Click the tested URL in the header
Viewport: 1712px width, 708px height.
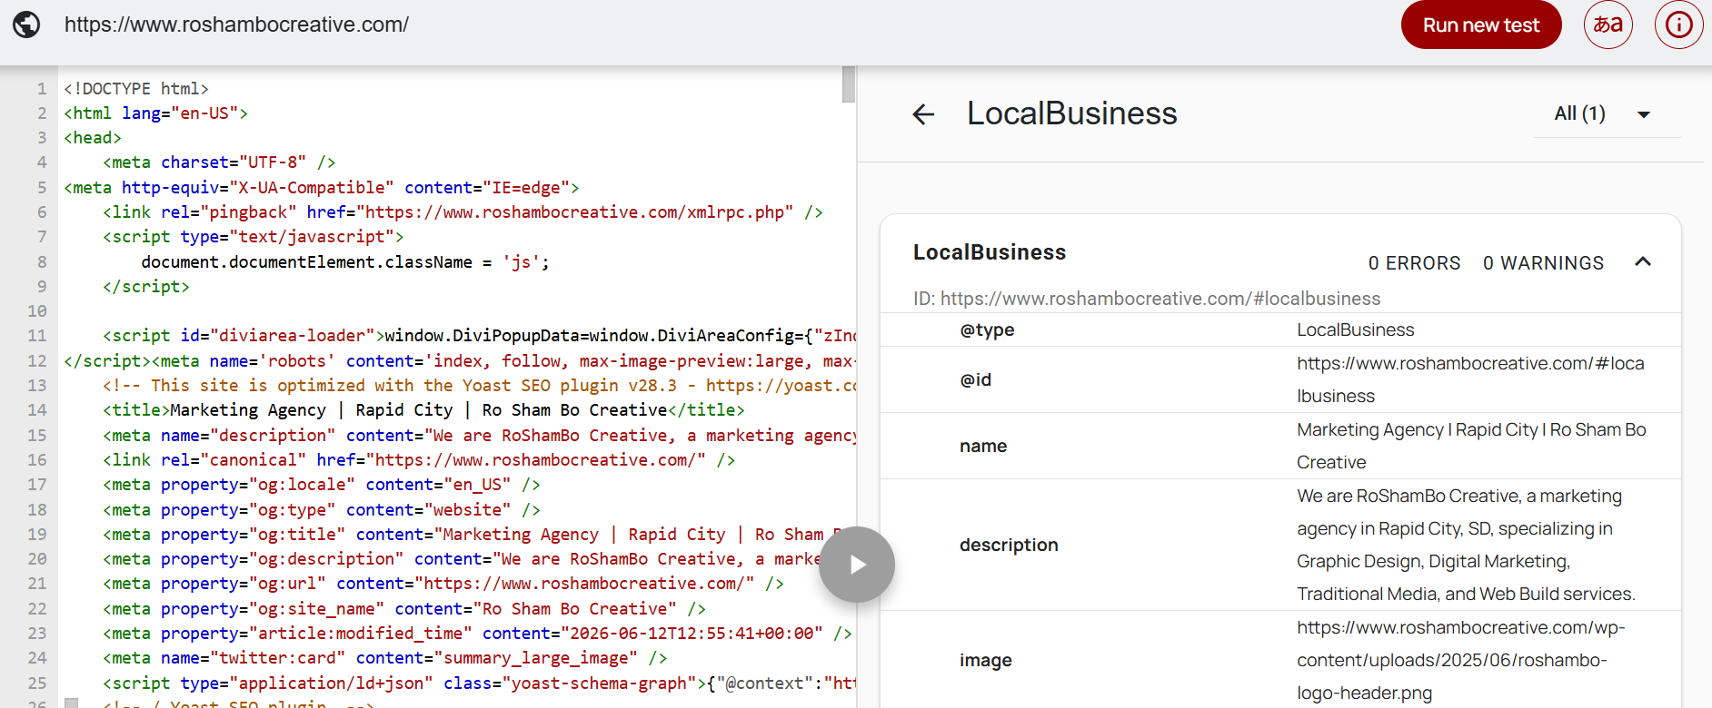(x=236, y=25)
